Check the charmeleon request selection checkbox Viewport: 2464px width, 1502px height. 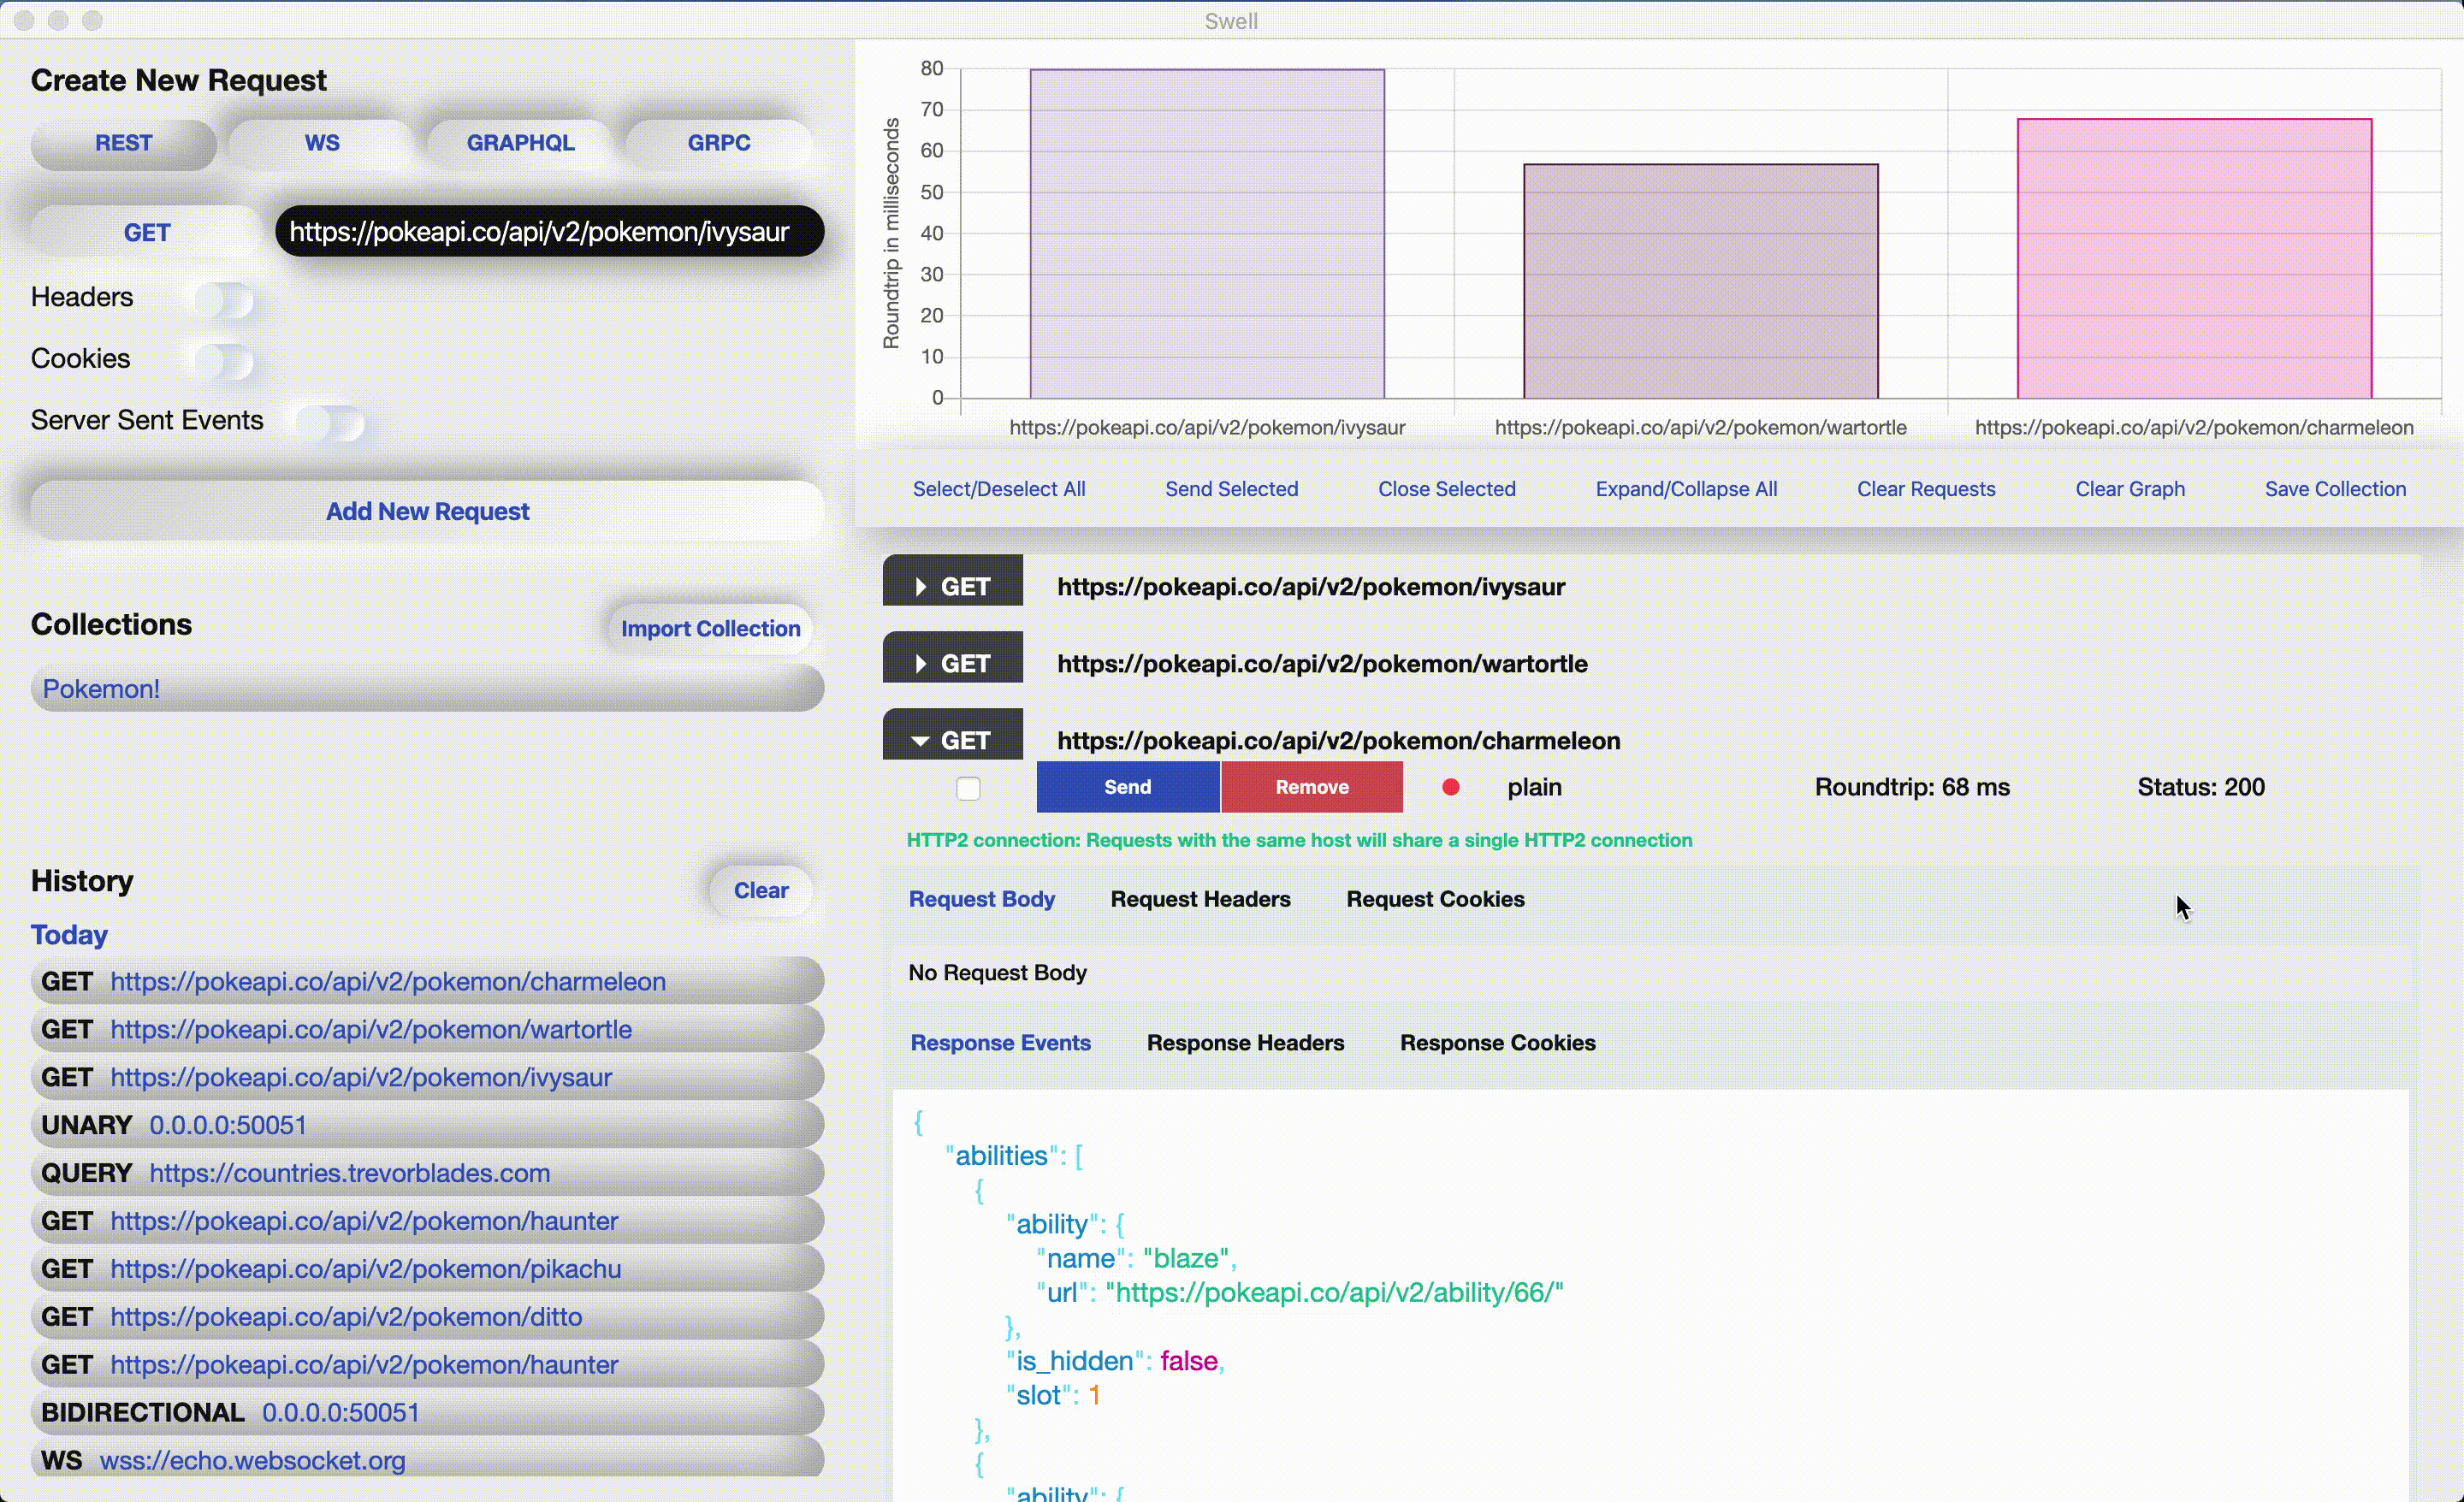click(x=968, y=788)
